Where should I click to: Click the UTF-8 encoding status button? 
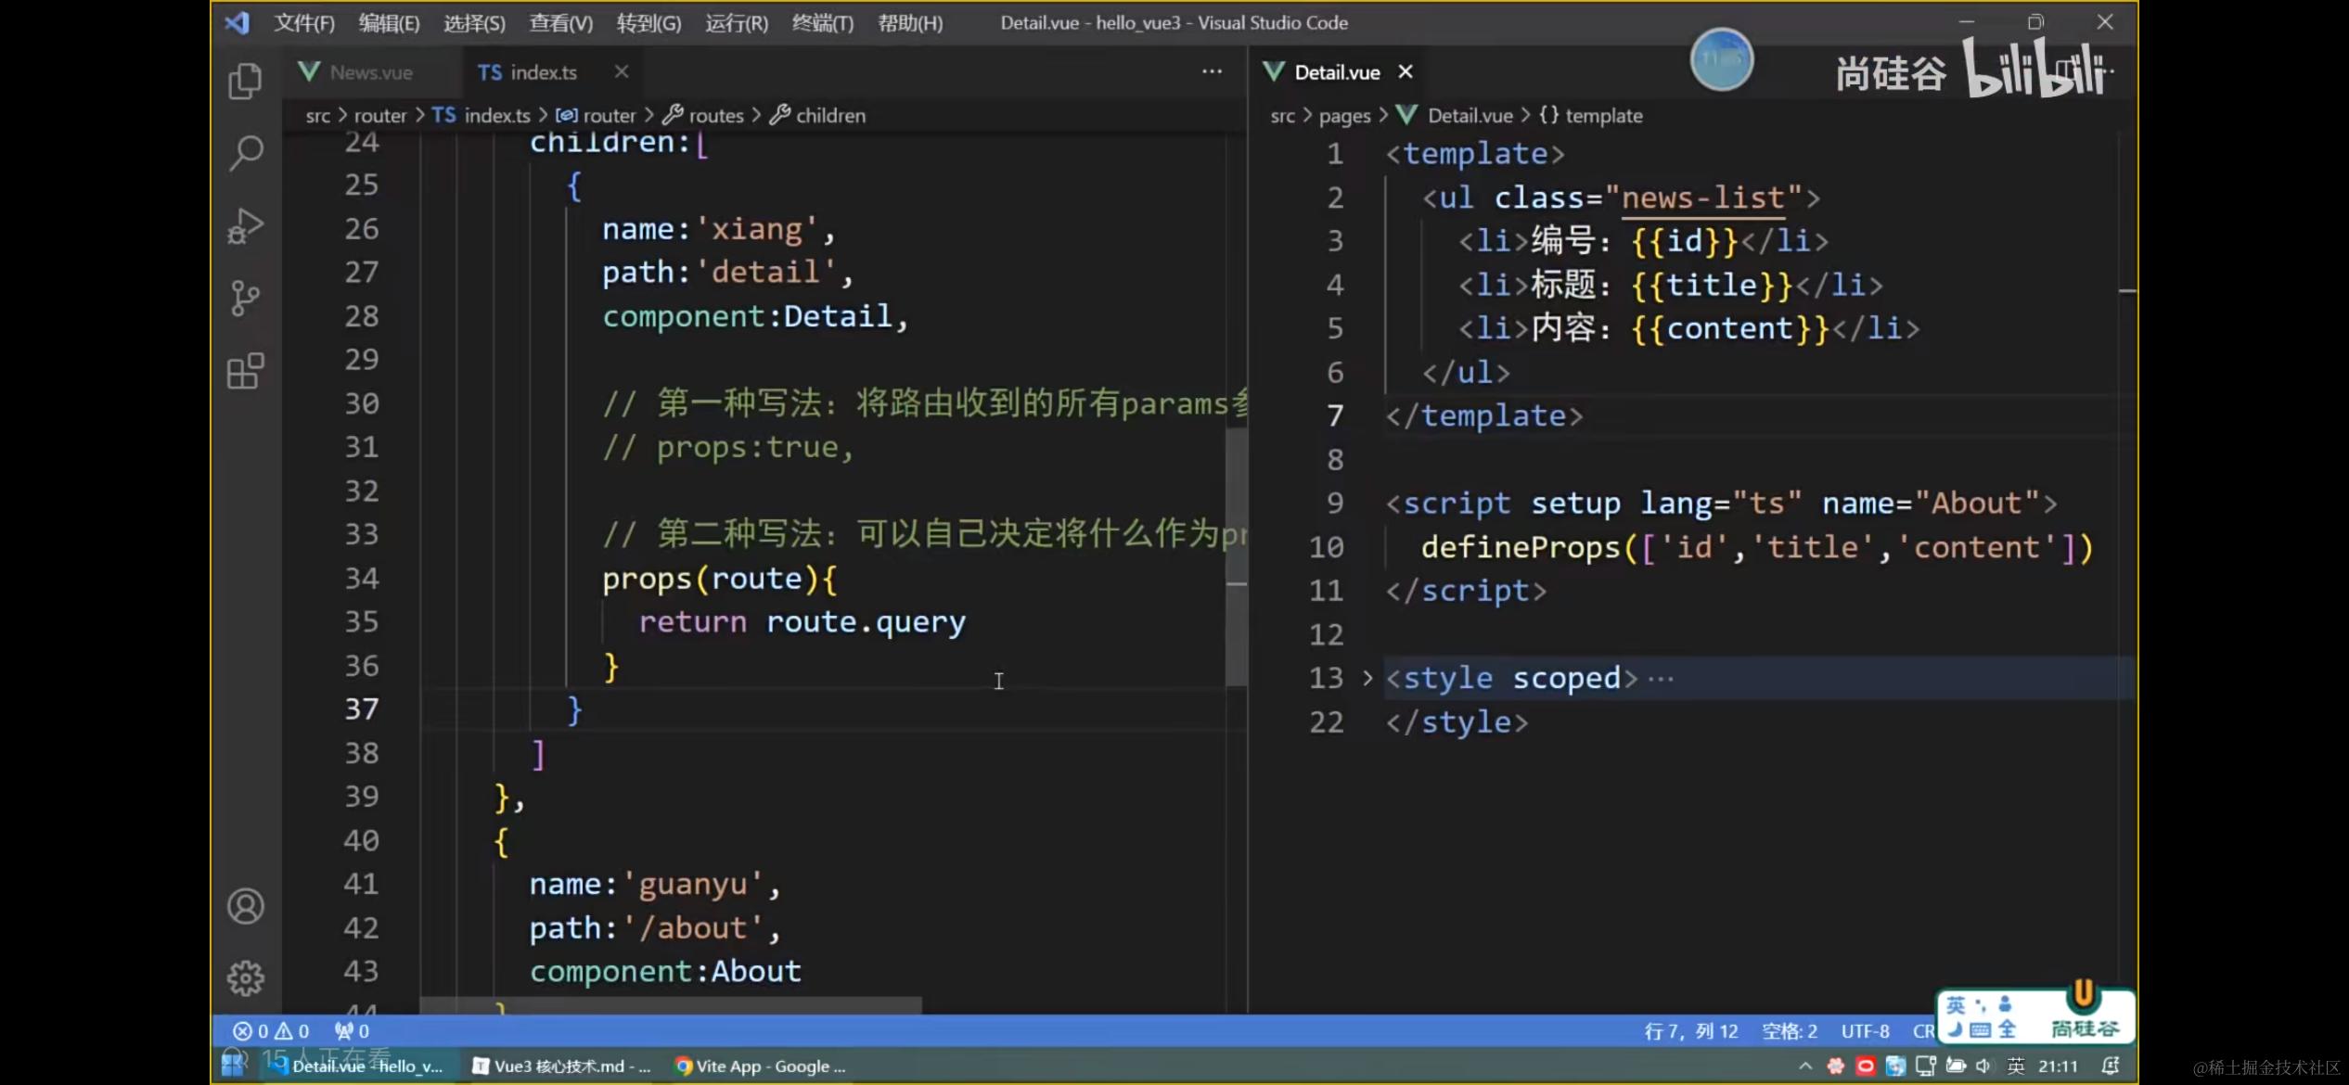1865,1031
